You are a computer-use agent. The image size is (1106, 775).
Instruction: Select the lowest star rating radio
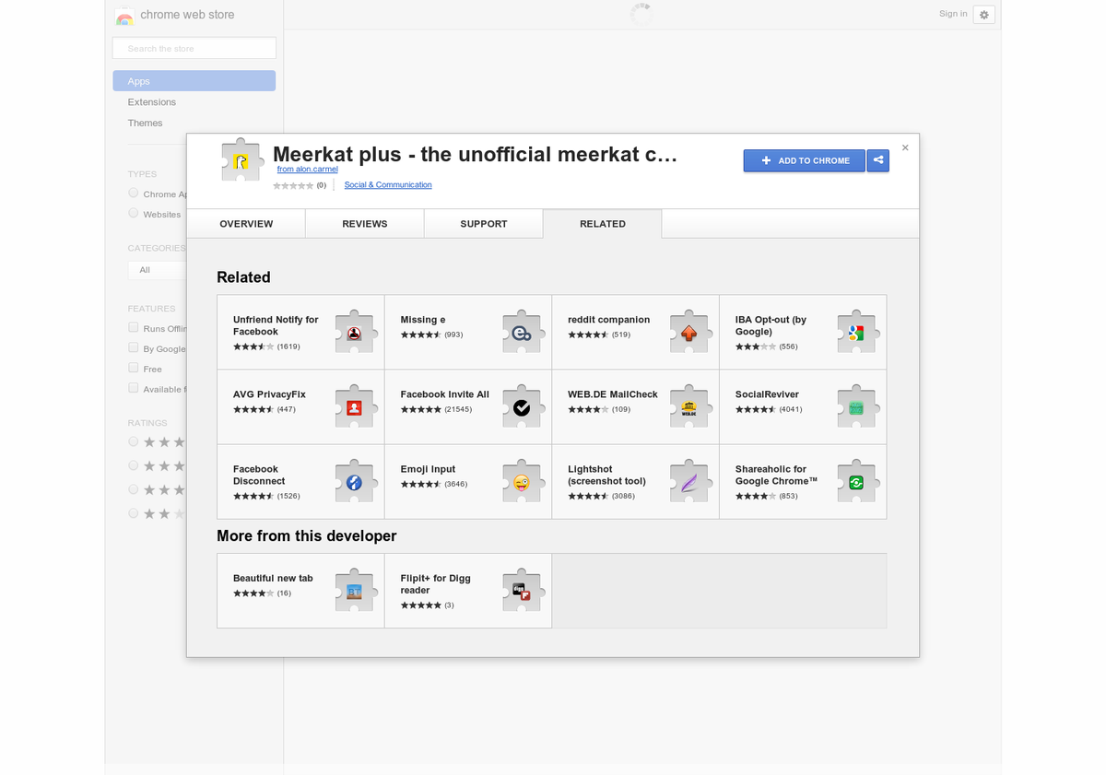[134, 513]
